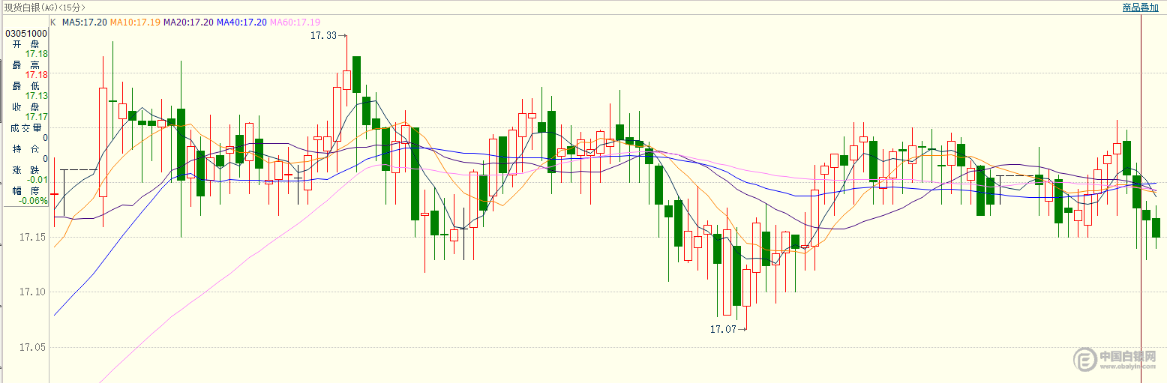1167x383 pixels.
Task: Click the 17.15 price axis label
Action: (31, 238)
